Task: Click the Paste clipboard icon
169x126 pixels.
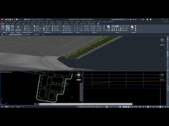Action: click(132, 27)
